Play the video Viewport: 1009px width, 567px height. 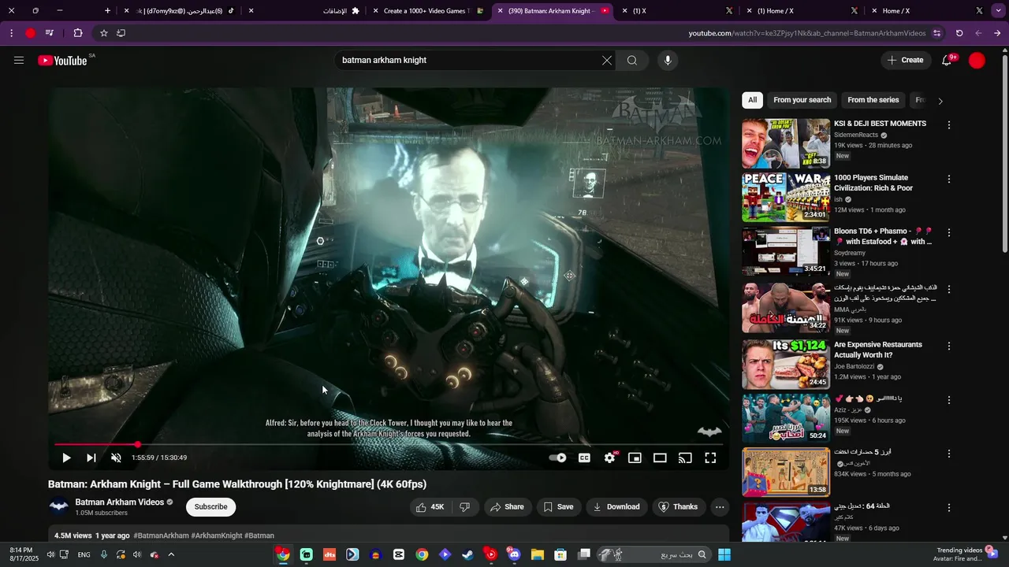click(x=66, y=458)
